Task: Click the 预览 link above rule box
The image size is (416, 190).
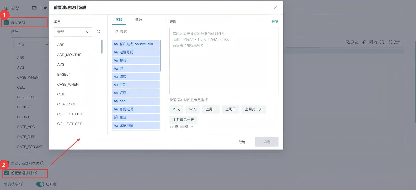Action: pyautogui.click(x=275, y=22)
